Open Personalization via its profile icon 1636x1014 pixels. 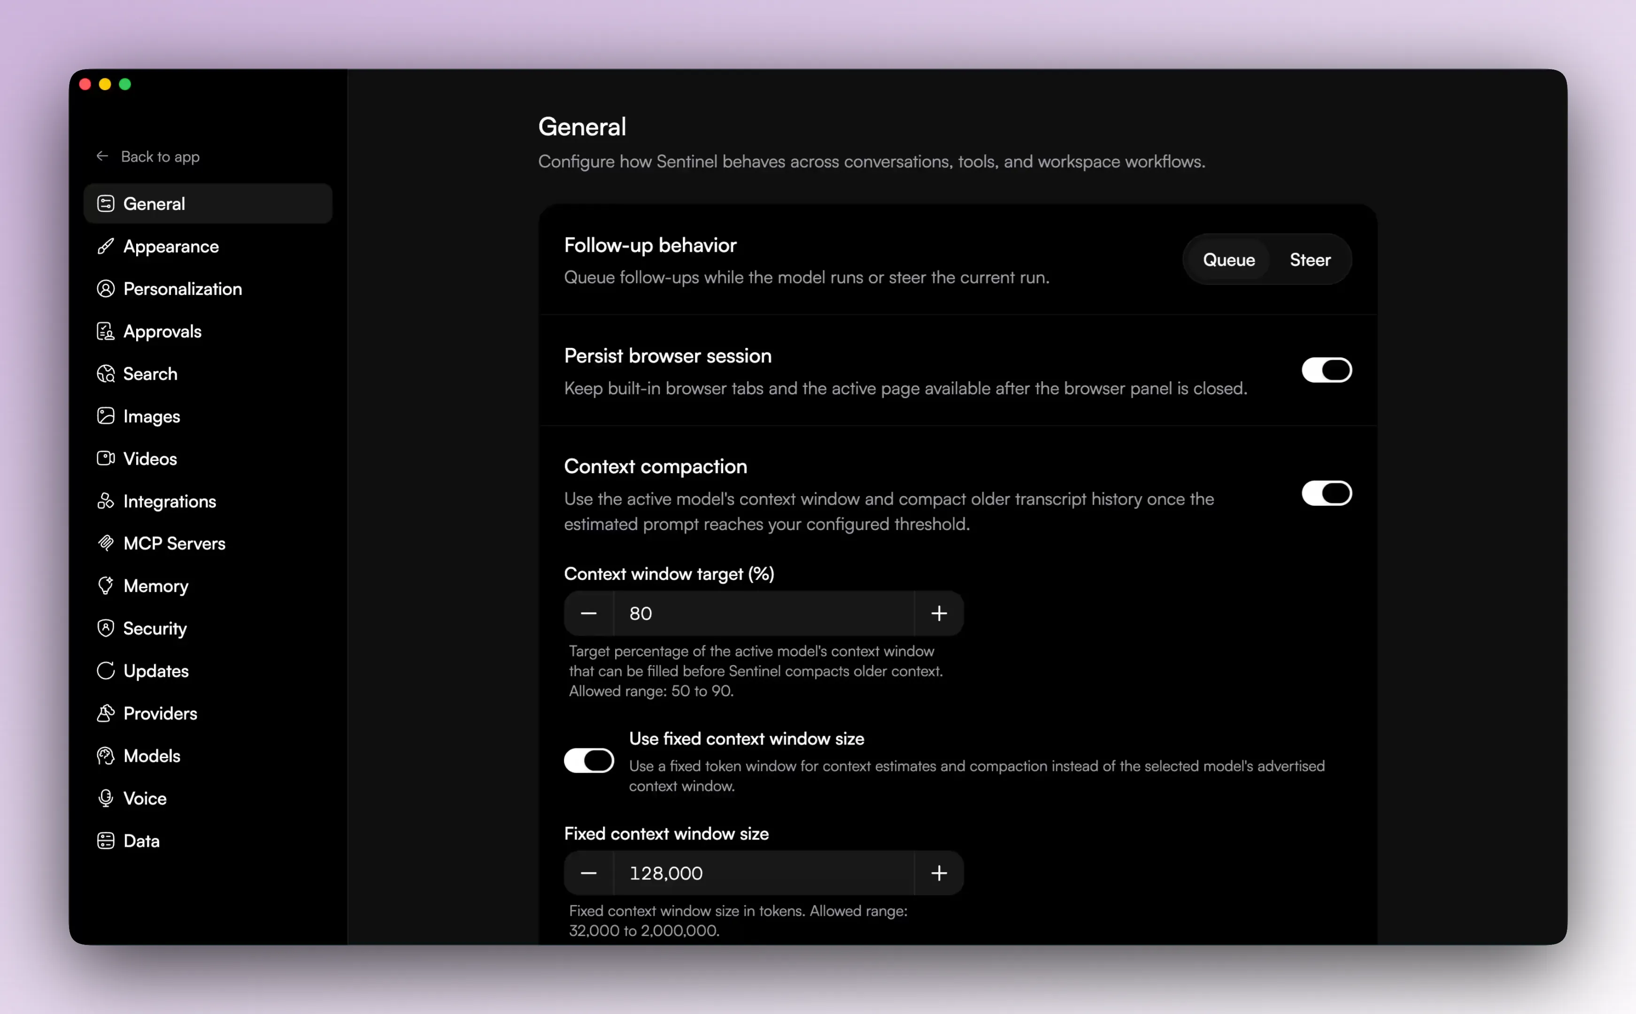[x=106, y=288]
